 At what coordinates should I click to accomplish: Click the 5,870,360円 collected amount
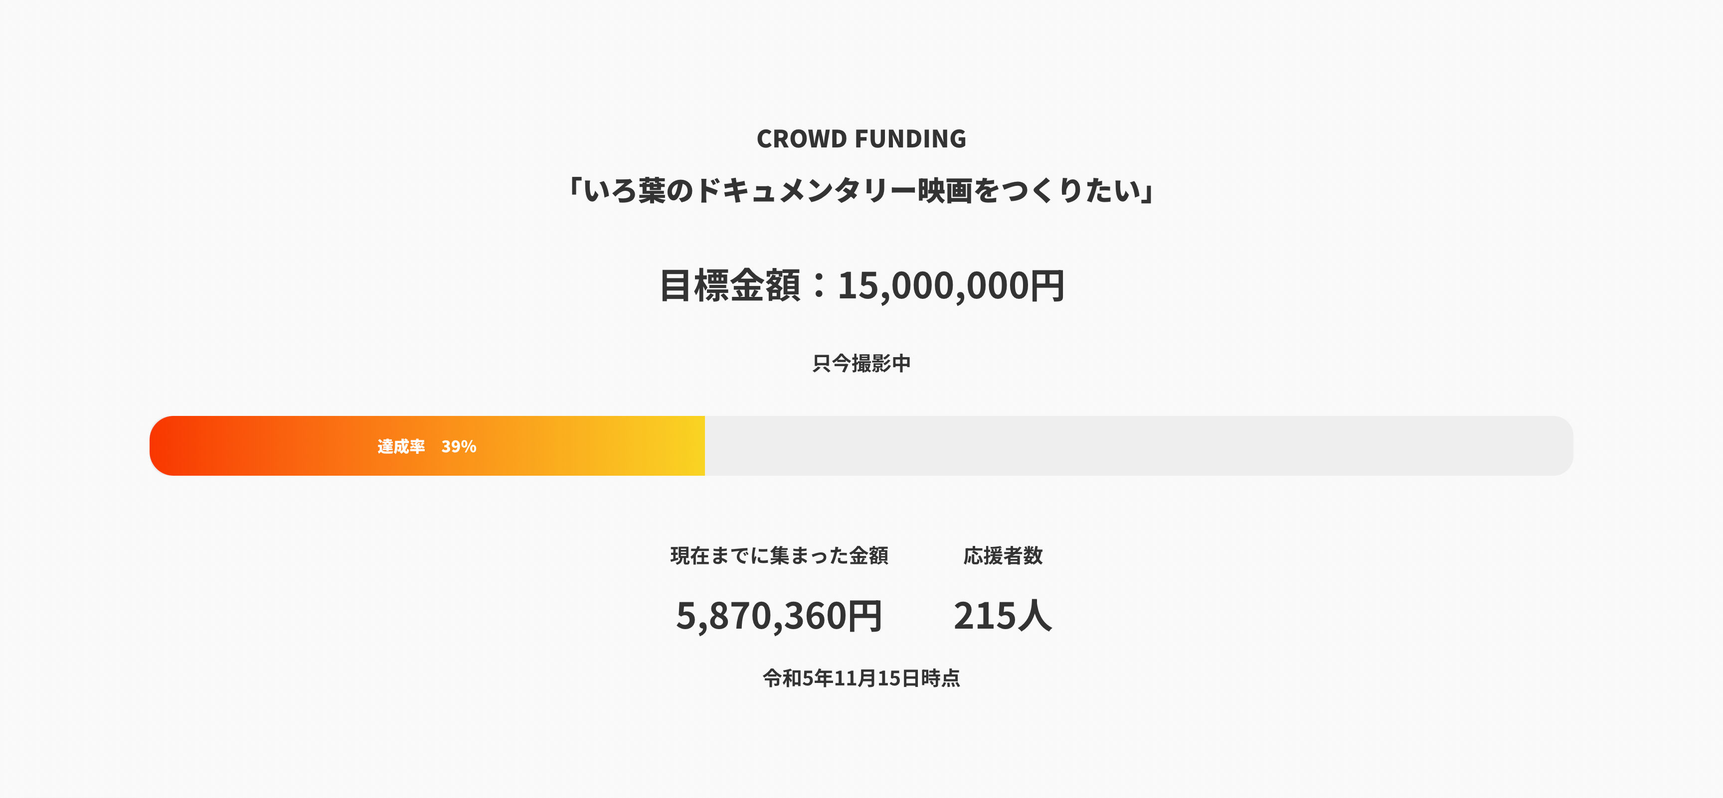pyautogui.click(x=779, y=615)
